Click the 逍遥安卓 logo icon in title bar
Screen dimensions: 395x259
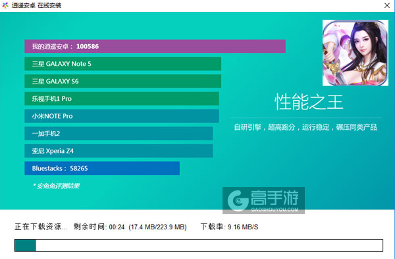(x=5, y=5)
